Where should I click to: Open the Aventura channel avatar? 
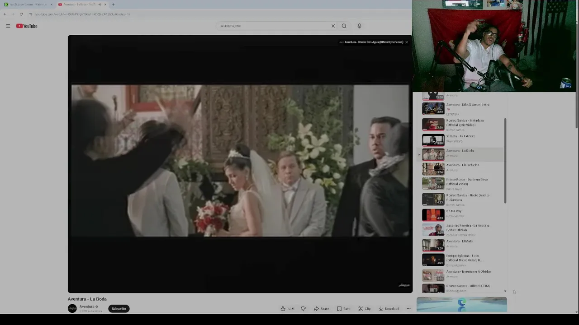click(72, 308)
